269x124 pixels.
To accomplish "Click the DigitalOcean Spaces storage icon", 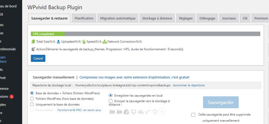I will click(155, 112).
